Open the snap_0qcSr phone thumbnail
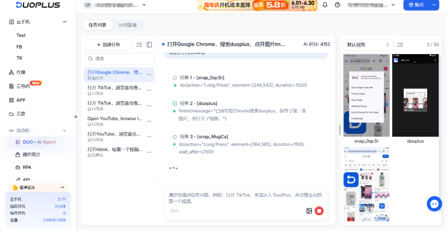The height and width of the screenshot is (236, 448). 366,95
